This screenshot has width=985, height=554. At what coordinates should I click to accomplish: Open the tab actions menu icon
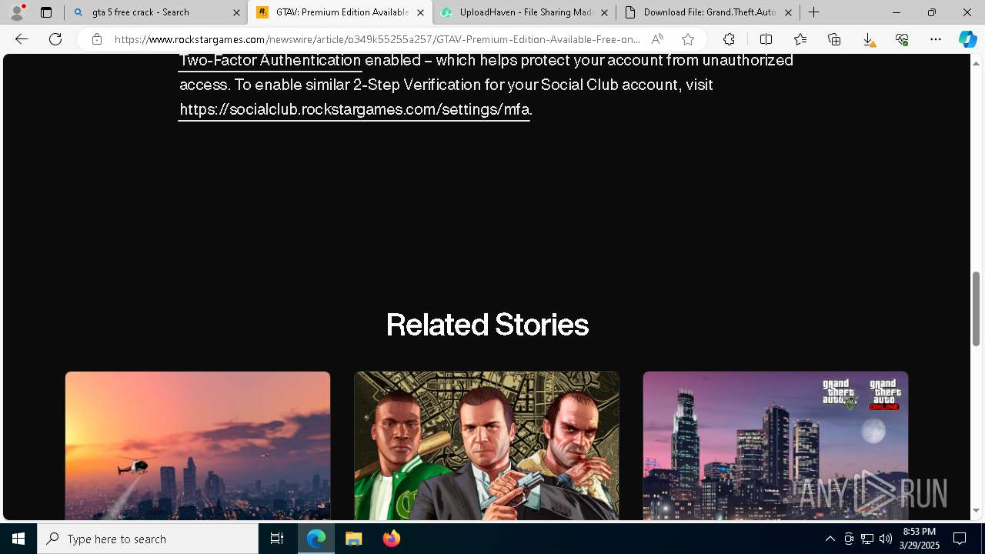pos(46,12)
